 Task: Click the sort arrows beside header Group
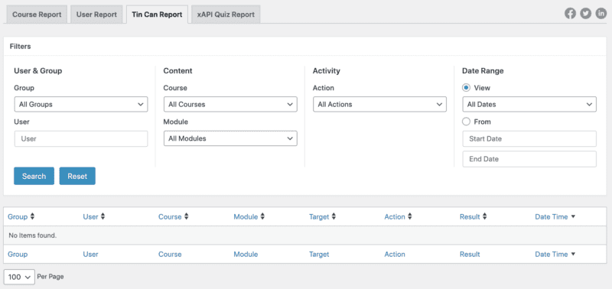coord(32,216)
